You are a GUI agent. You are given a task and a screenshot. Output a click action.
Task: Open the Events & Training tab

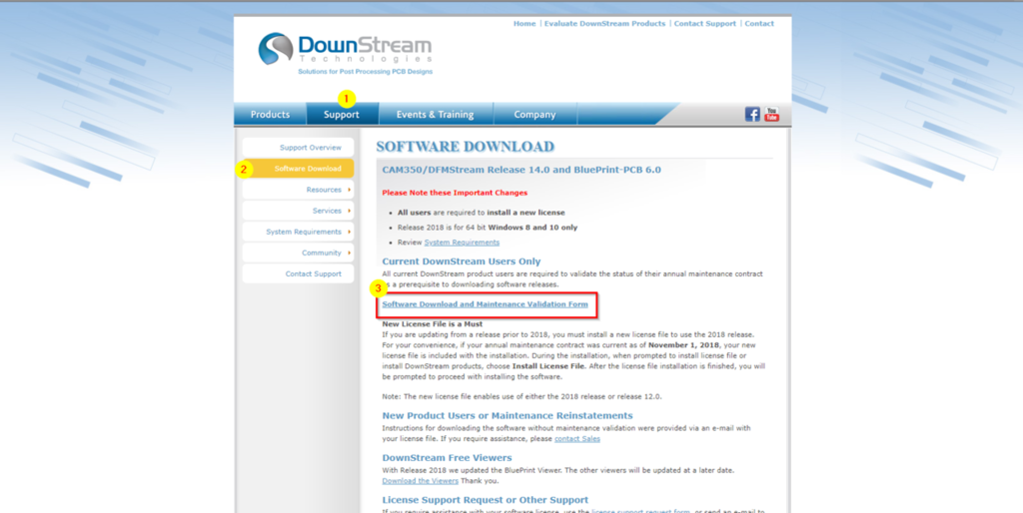pos(436,114)
